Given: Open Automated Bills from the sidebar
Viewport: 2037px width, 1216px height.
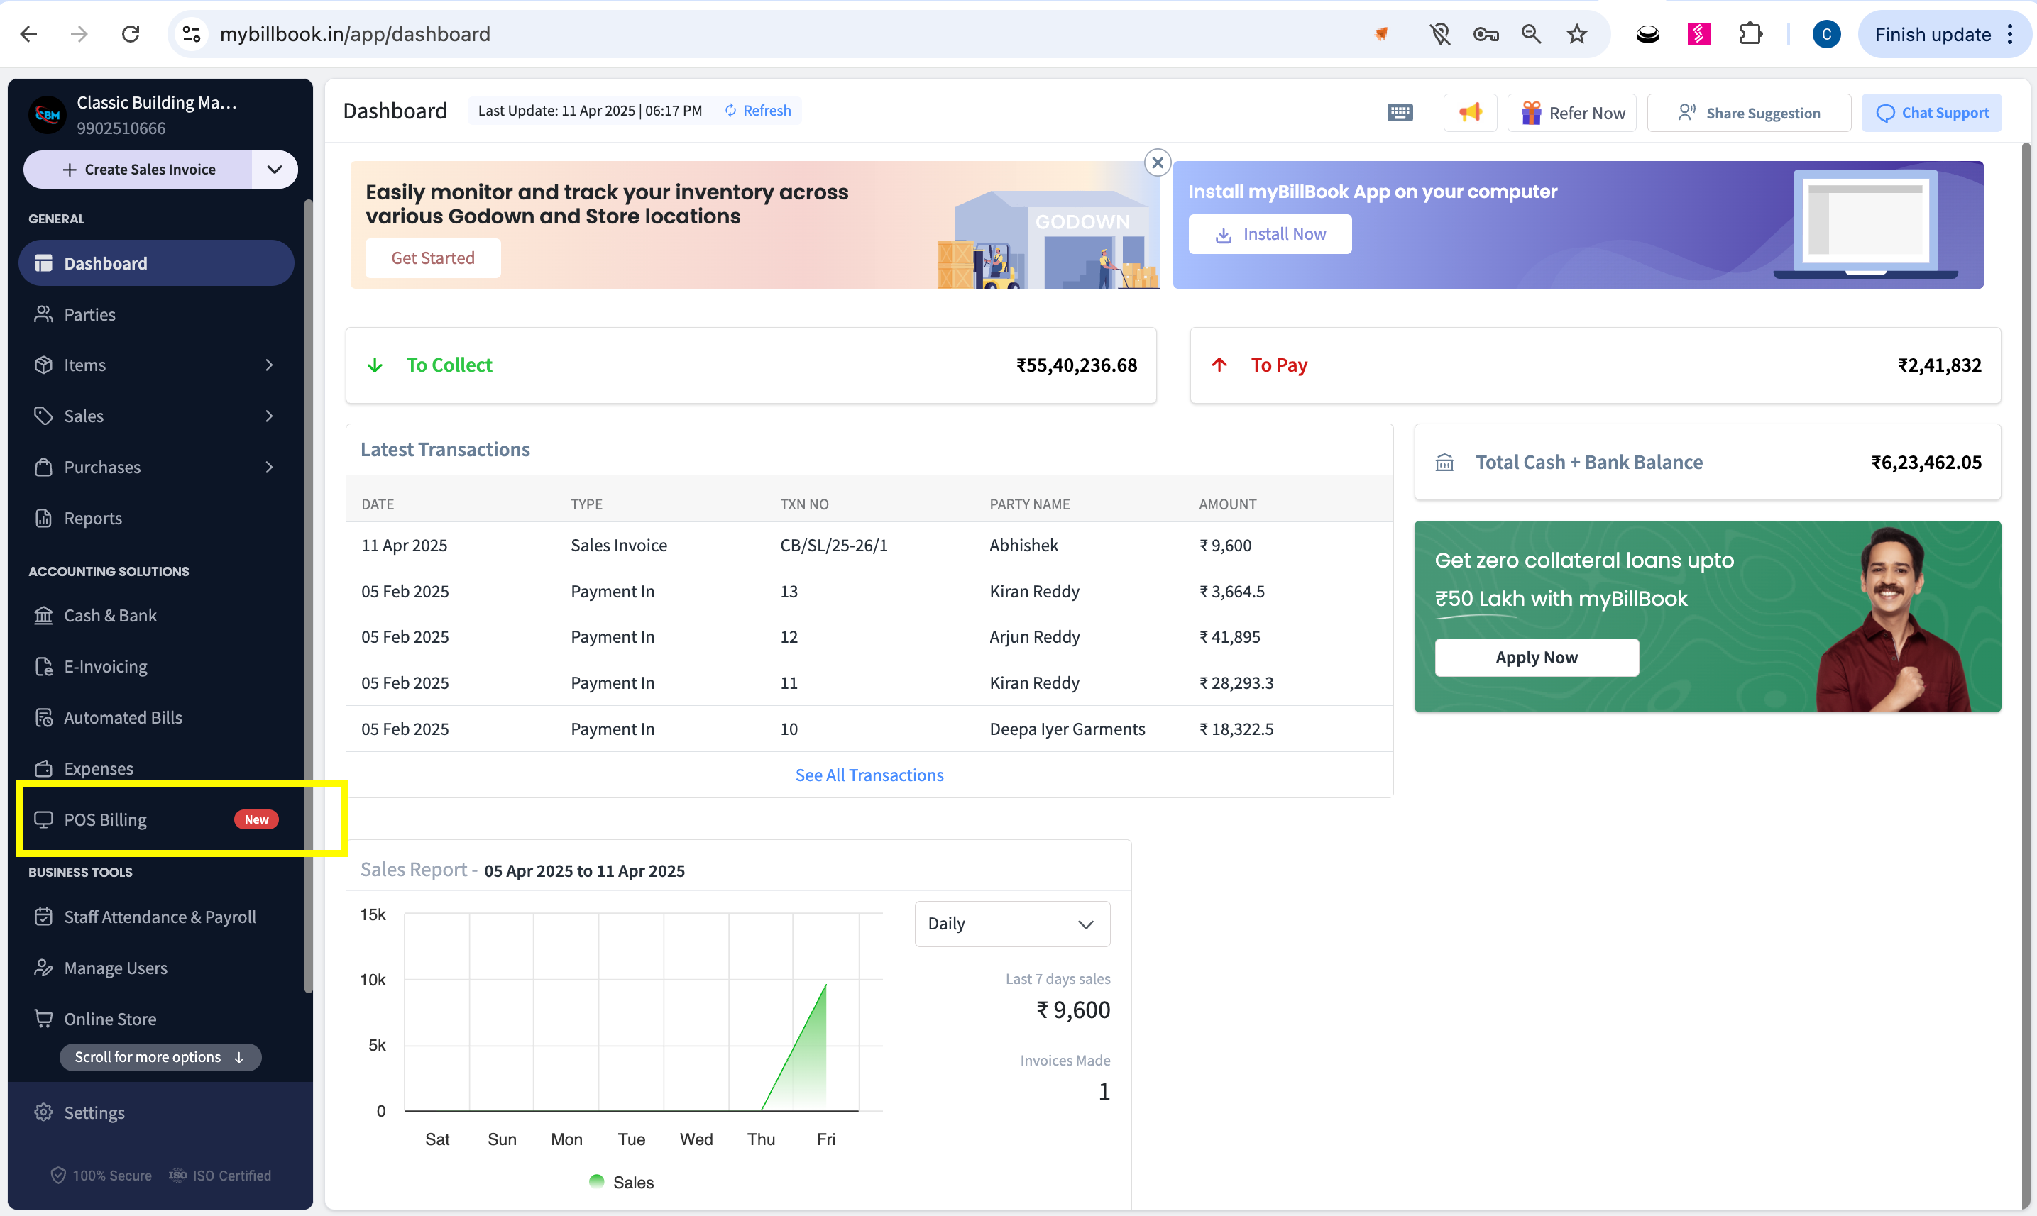Looking at the screenshot, I should pos(155,718).
